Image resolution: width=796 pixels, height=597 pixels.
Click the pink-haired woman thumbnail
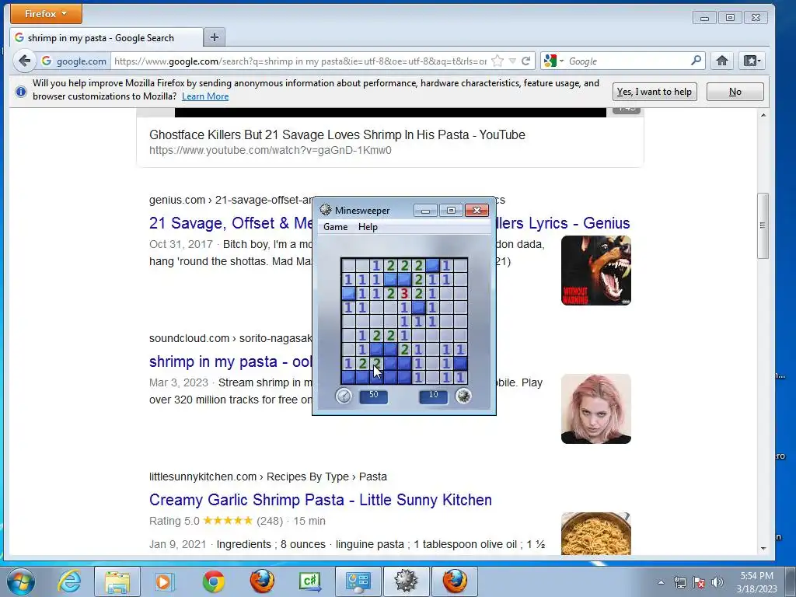point(596,409)
